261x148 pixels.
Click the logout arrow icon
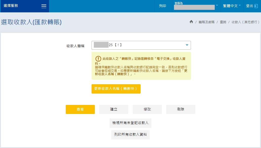point(256,6)
